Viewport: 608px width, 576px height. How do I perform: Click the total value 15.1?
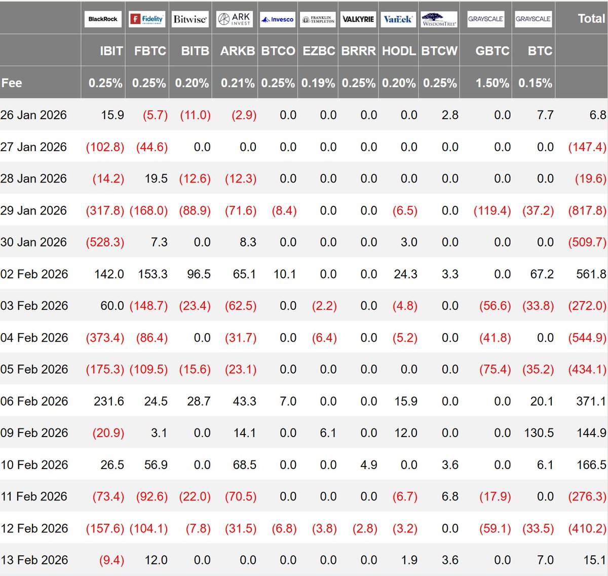(595, 560)
